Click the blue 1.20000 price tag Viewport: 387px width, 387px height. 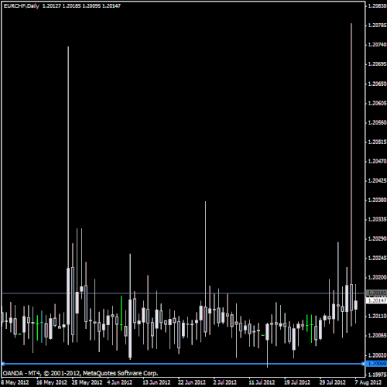(x=376, y=364)
